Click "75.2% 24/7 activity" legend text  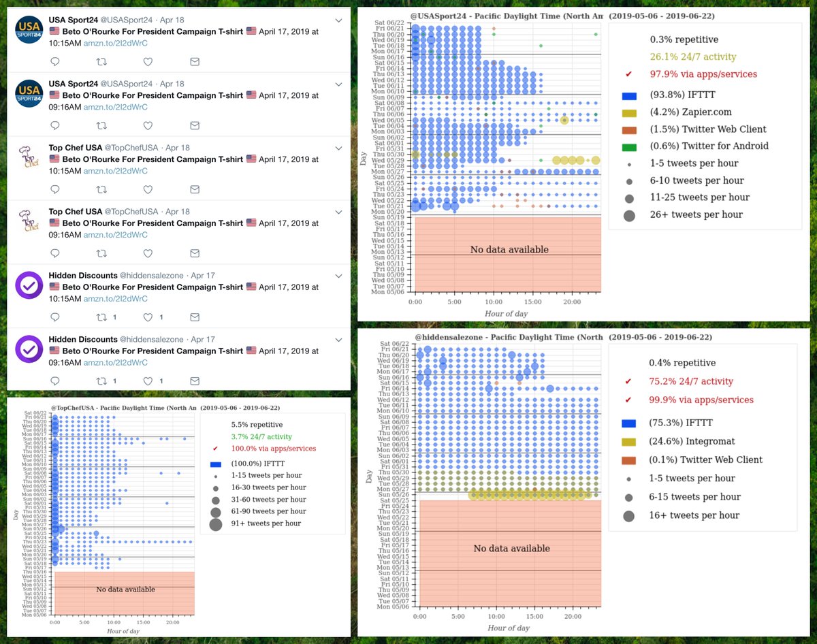click(x=691, y=381)
